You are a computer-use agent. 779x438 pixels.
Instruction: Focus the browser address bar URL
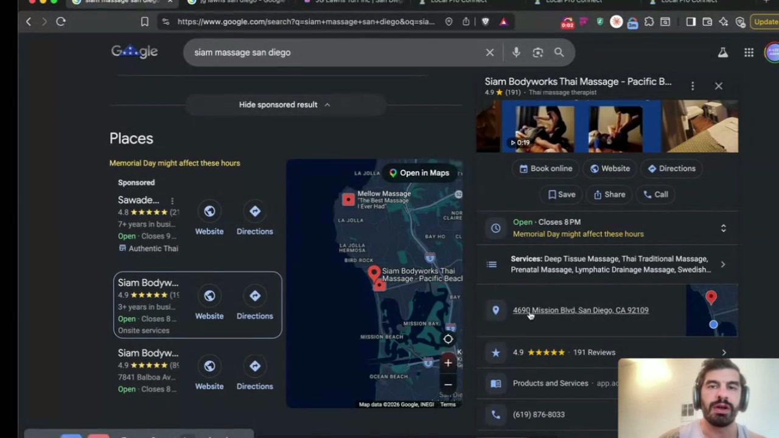tap(306, 22)
